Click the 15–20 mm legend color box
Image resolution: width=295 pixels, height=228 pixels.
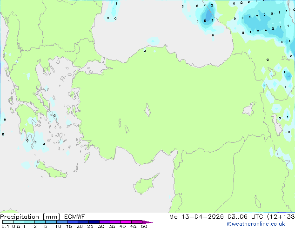click(72, 222)
